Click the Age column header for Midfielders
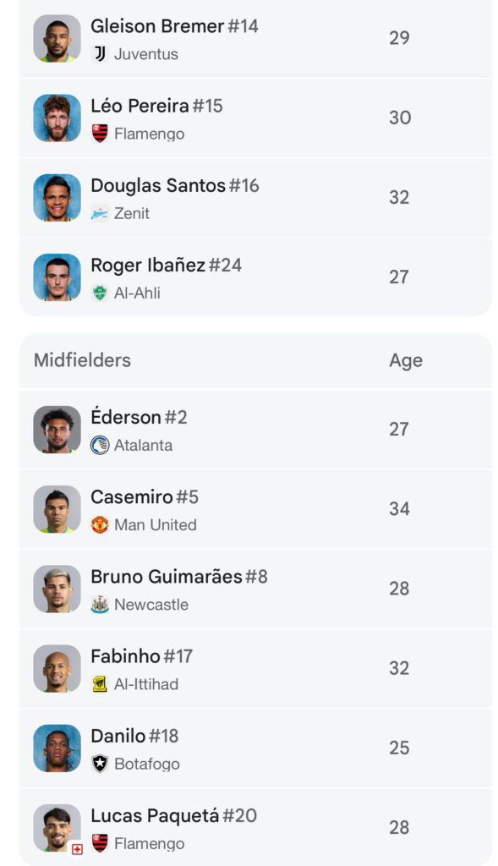Image resolution: width=498 pixels, height=866 pixels. coord(406,360)
